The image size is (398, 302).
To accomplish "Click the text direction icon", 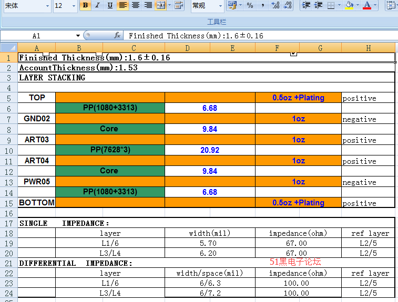I will 179,5.
